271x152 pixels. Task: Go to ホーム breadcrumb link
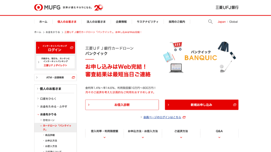[x=38, y=32]
